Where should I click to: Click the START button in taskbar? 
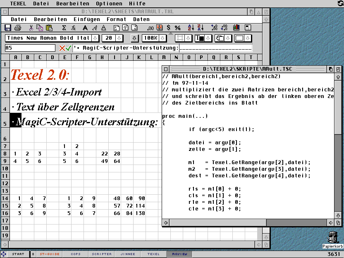(18, 254)
